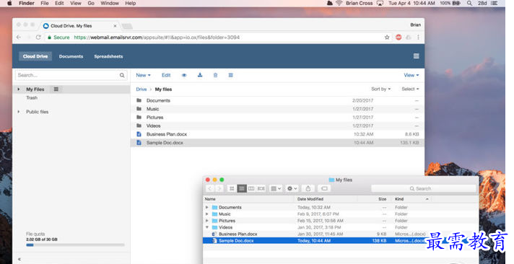The height and width of the screenshot is (264, 514).
Task: Switch Finder window to cover flow view
Action: pos(261,188)
